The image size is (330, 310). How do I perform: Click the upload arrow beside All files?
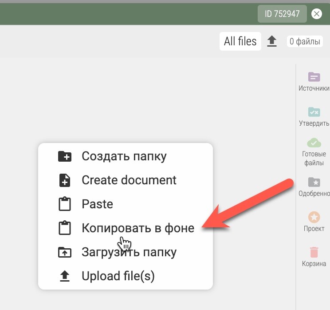272,41
